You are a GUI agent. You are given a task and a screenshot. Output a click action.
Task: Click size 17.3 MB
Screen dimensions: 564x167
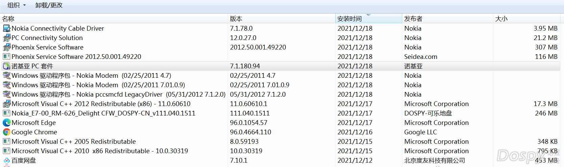click(x=545, y=104)
